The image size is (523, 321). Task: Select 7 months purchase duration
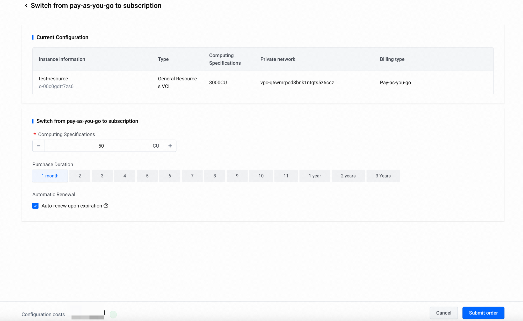(x=192, y=176)
